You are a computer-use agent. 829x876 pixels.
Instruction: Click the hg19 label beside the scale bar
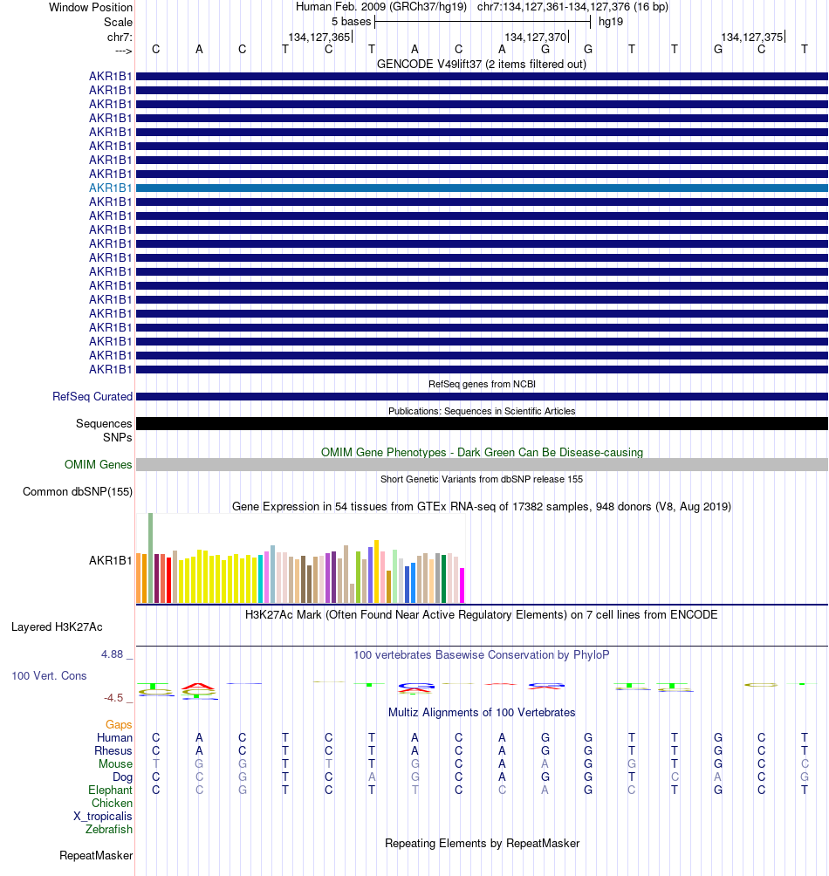(611, 22)
